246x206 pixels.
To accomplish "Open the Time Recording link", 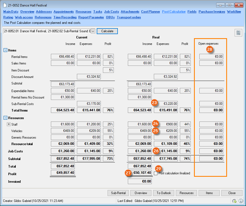I will tap(65, 17).
